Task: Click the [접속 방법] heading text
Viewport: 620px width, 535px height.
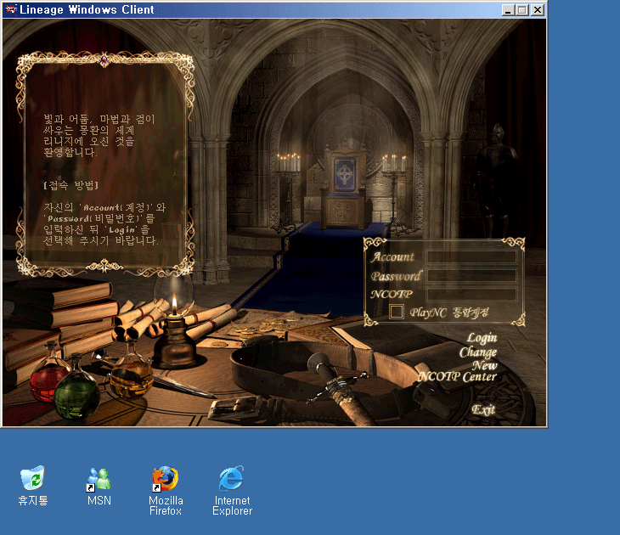Action: pyautogui.click(x=70, y=185)
